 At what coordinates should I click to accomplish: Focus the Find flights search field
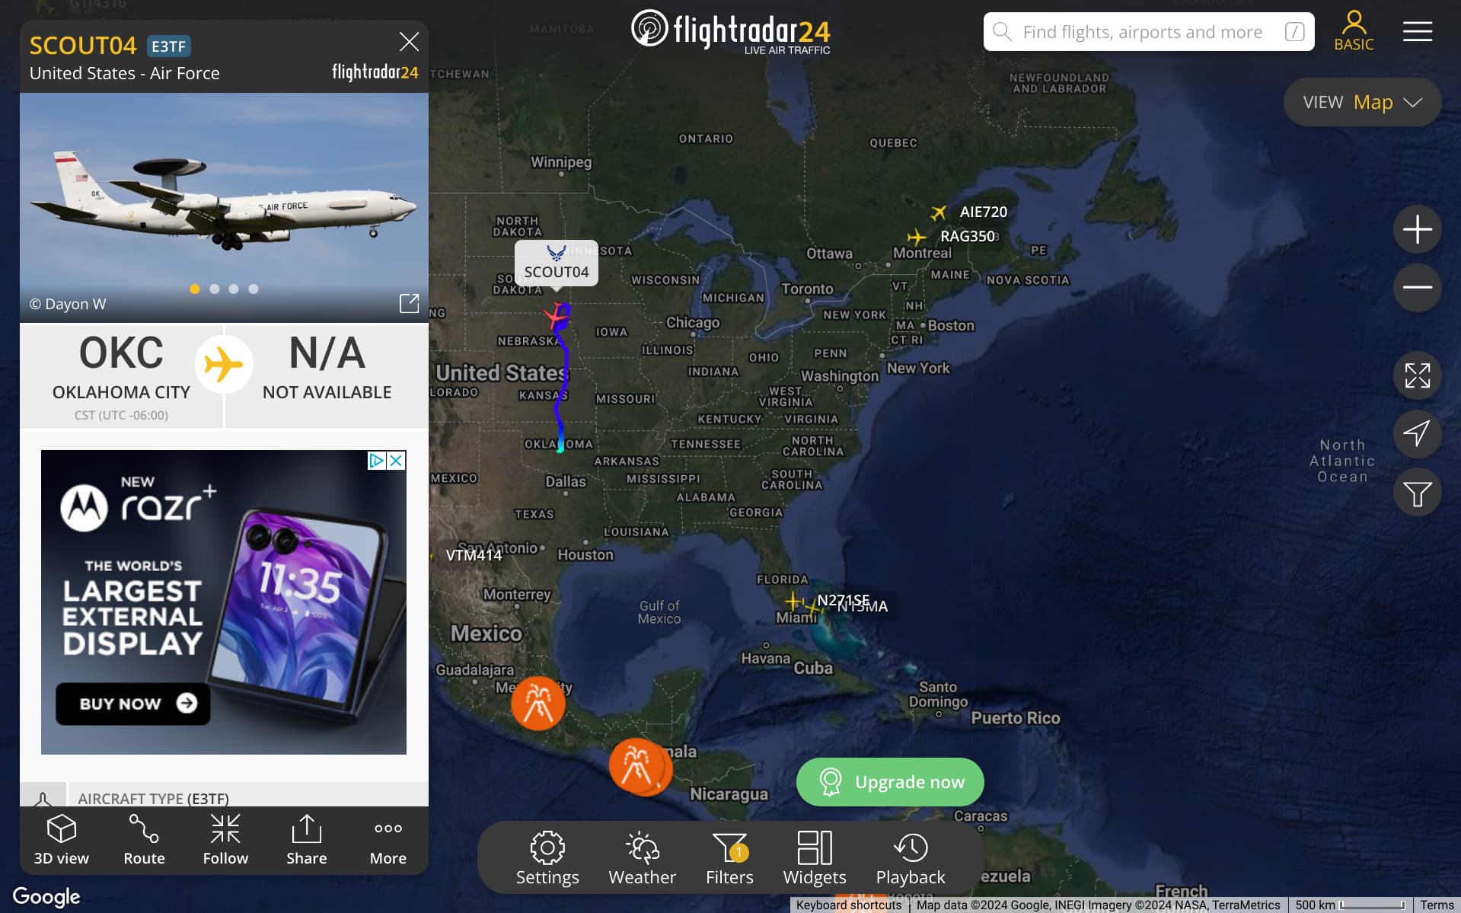1148,31
